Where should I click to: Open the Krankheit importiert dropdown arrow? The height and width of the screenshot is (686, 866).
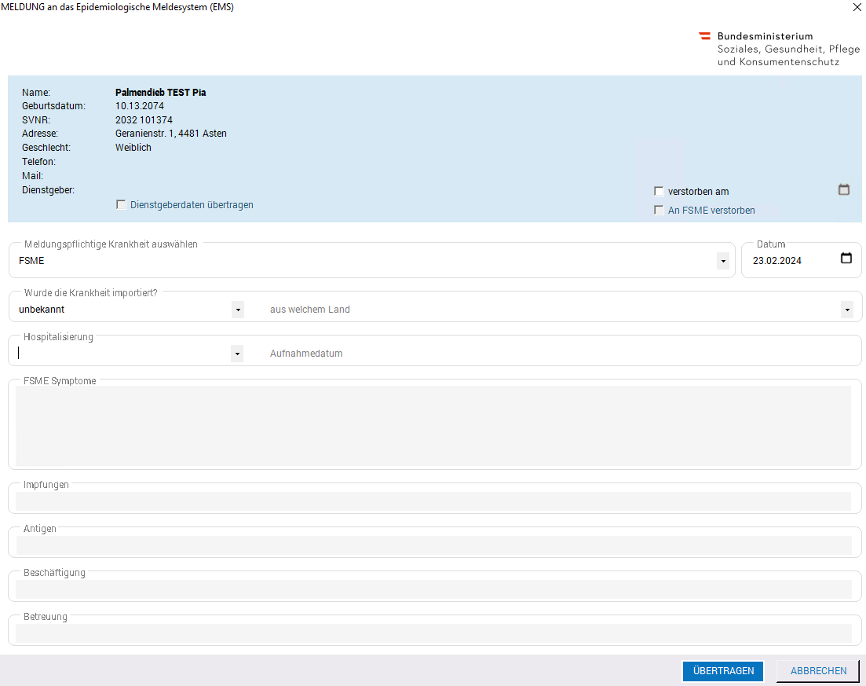click(237, 310)
